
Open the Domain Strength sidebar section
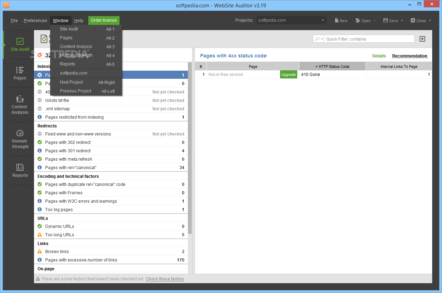click(x=20, y=139)
